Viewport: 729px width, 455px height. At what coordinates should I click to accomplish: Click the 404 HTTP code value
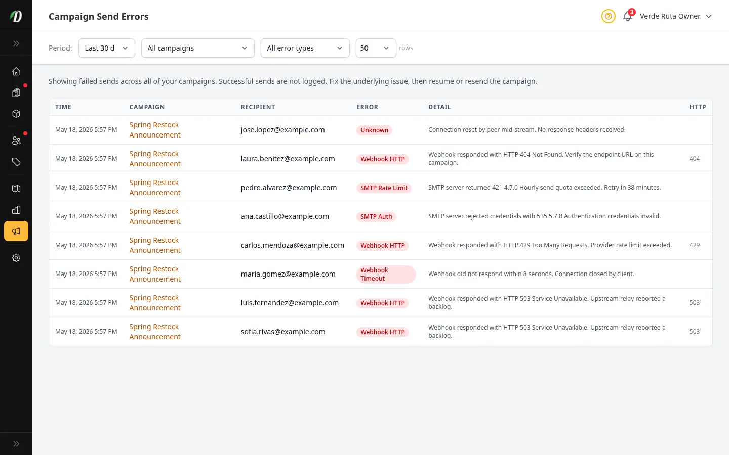click(x=695, y=159)
